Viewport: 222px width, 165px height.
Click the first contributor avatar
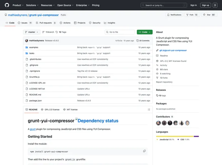[x=158, y=123]
